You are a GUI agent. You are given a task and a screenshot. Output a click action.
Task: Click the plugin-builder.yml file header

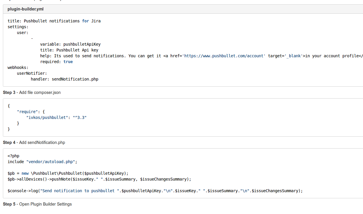click(x=26, y=9)
